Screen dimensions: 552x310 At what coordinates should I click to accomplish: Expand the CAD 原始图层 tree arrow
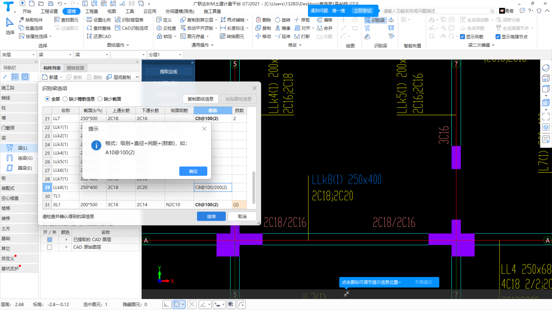66,247
